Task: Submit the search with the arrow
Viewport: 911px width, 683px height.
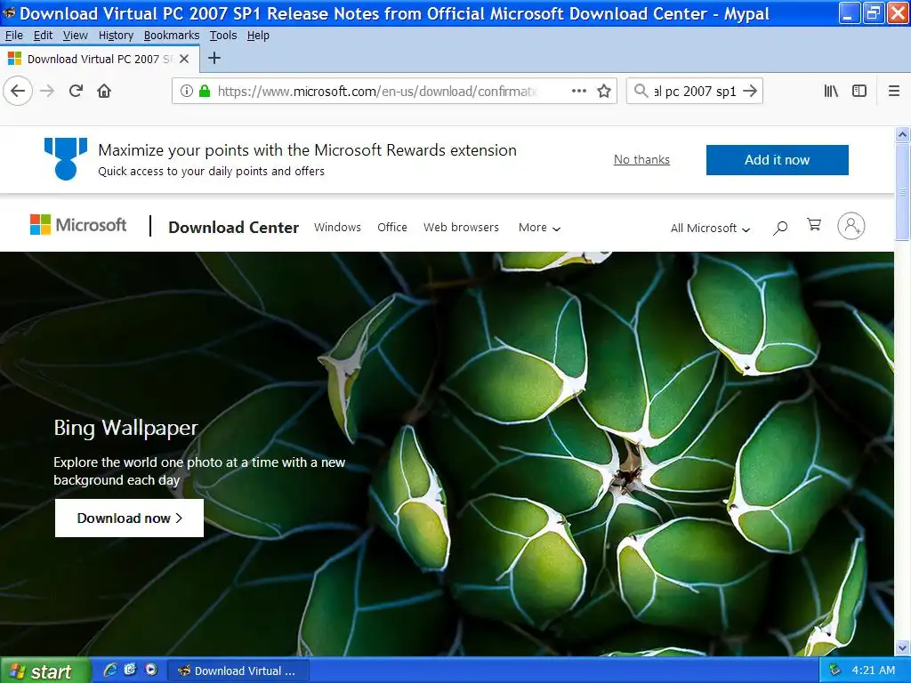Action: coord(750,92)
